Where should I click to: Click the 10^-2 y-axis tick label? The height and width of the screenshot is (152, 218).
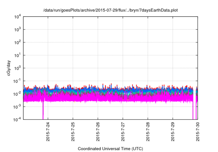17,94
